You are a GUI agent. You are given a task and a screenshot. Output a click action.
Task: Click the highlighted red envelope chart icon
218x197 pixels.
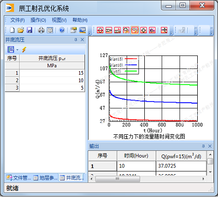tap(135, 30)
